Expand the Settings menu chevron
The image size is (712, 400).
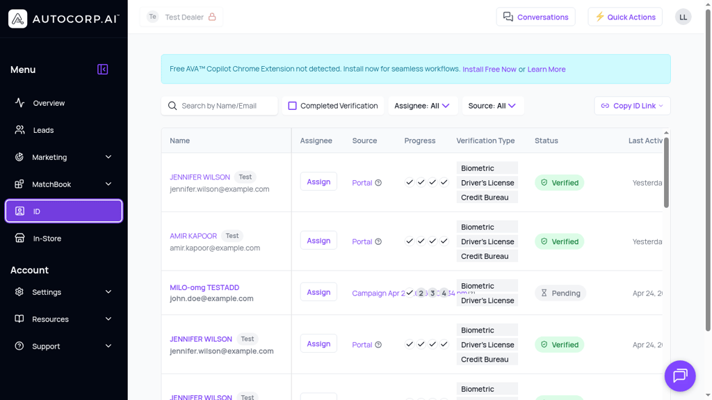pos(108,291)
